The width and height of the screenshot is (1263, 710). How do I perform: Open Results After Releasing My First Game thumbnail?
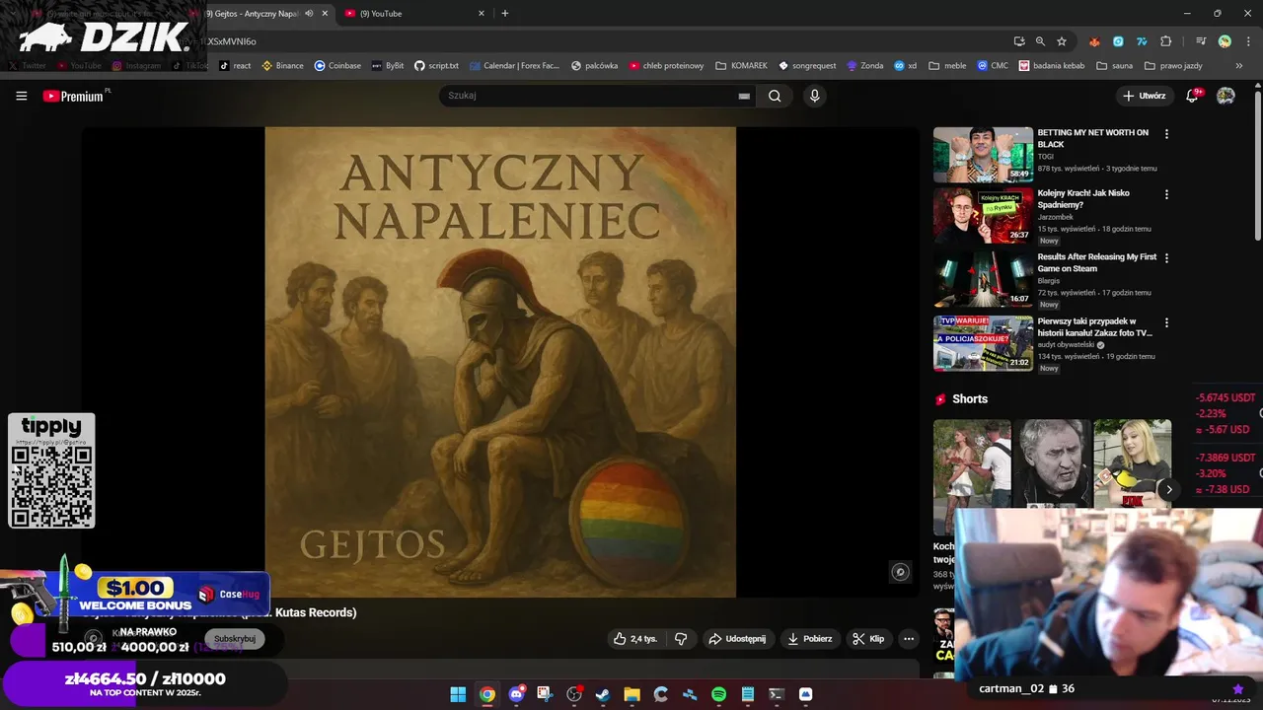(983, 279)
